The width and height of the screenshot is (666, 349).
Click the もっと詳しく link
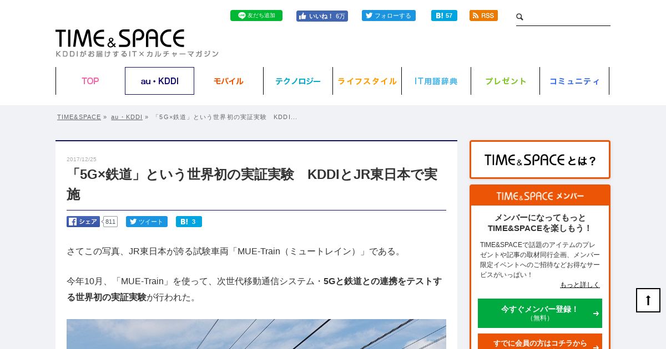(580, 285)
